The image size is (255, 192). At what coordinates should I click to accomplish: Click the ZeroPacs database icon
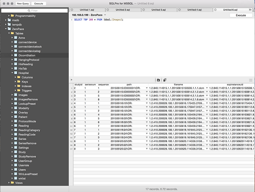coord(9,29)
